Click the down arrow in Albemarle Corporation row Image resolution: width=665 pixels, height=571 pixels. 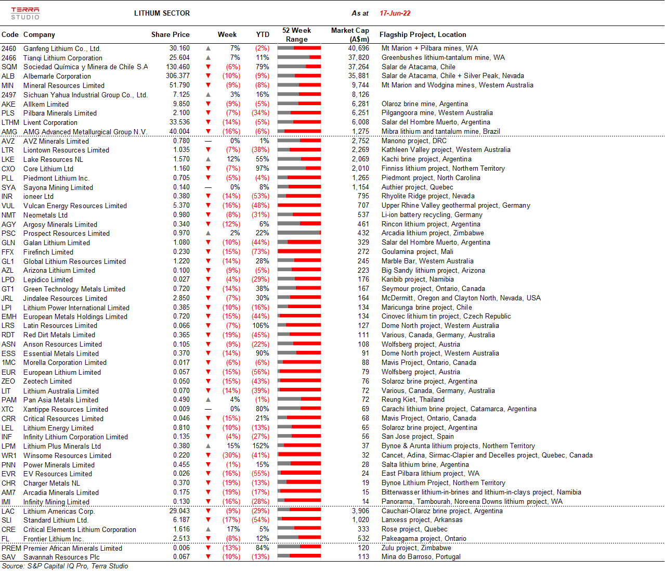coord(208,76)
